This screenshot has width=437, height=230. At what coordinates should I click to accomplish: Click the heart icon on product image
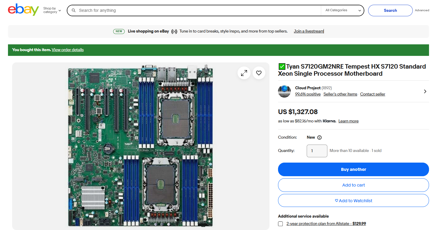coord(259,73)
